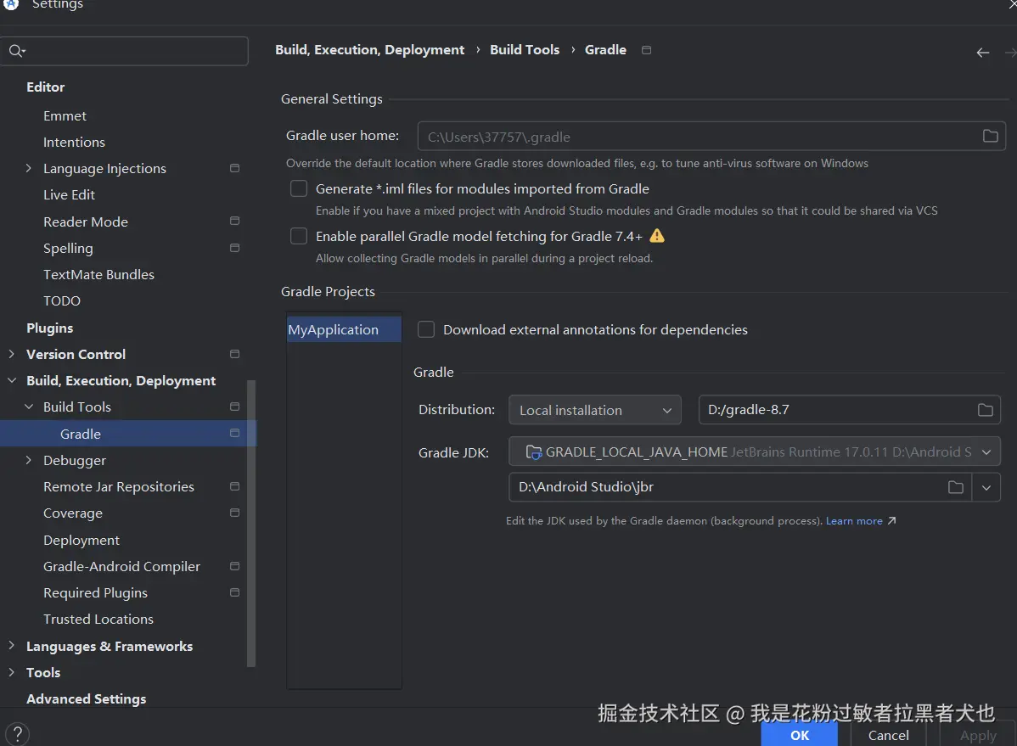
Task: Click warning icon next to parallel model fetching
Action: [657, 235]
